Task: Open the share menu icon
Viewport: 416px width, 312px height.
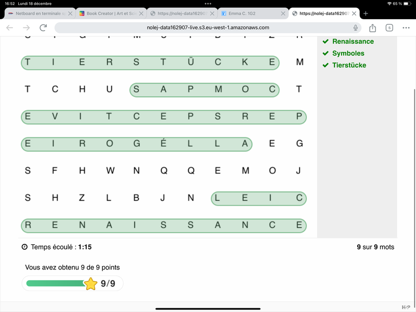Action: pyautogui.click(x=373, y=28)
